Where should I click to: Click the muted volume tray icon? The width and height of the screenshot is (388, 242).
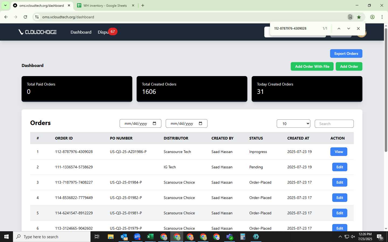(353, 237)
